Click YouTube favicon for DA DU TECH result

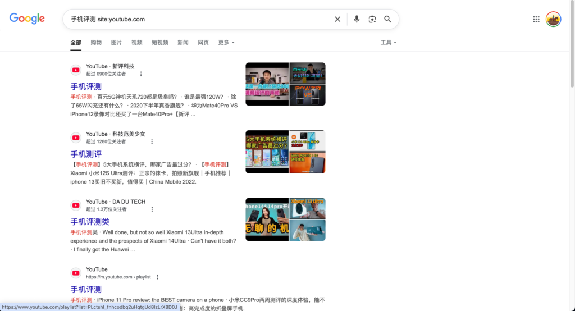(x=76, y=205)
